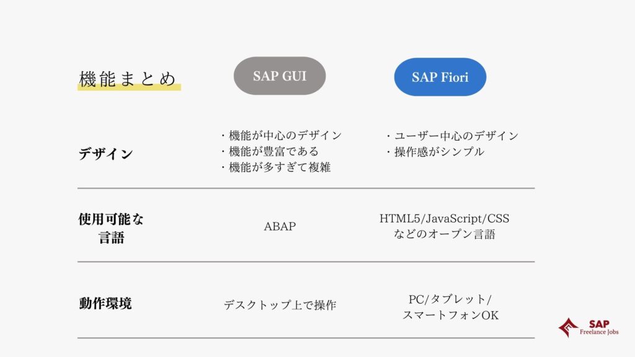Select the 機能まとめ heading
The width and height of the screenshot is (635, 357).
pyautogui.click(x=128, y=79)
